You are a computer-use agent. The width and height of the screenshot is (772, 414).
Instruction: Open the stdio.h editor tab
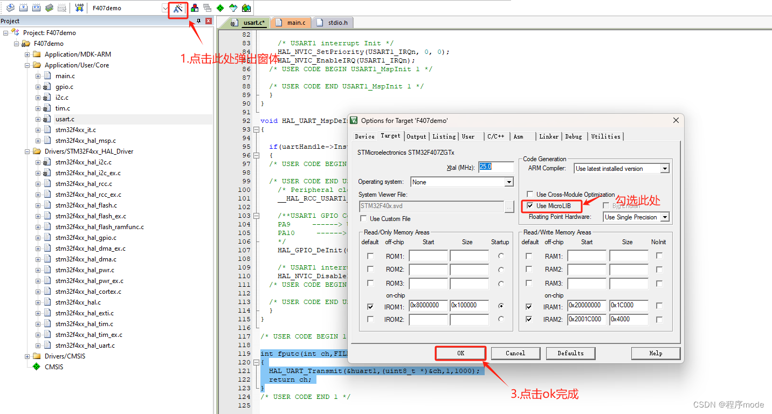(x=333, y=23)
